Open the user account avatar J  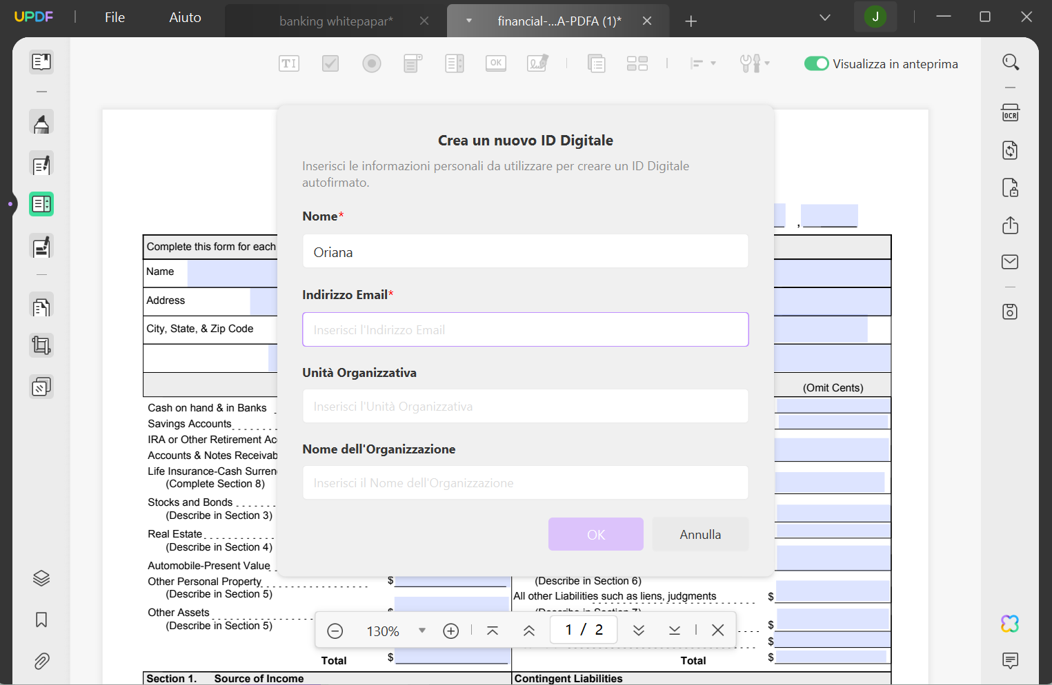875,17
